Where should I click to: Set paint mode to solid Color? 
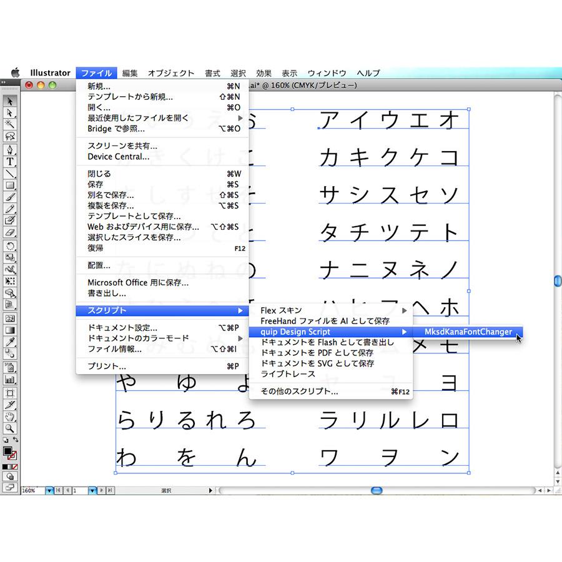pos(4,467)
